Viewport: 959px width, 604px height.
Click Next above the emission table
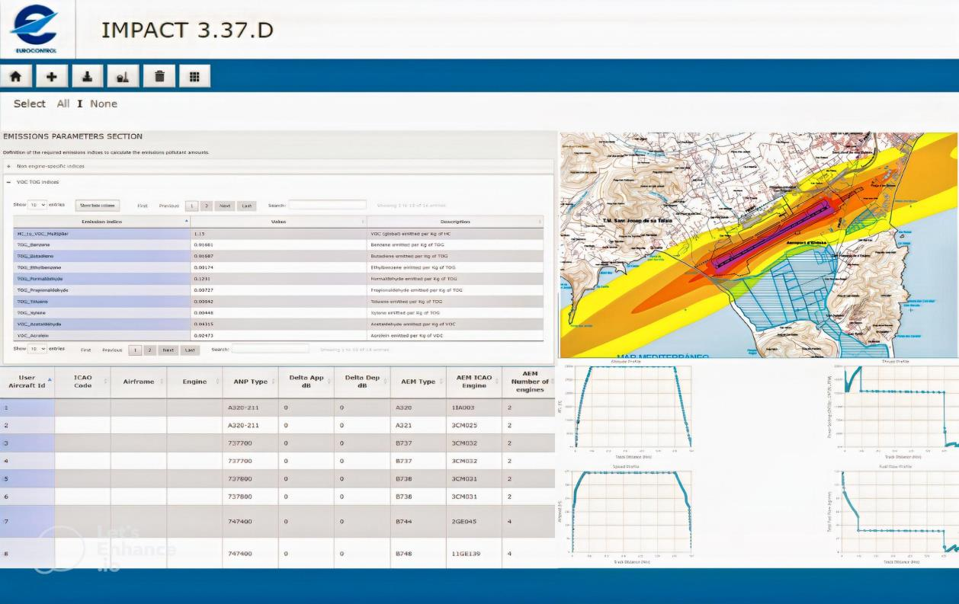(224, 206)
